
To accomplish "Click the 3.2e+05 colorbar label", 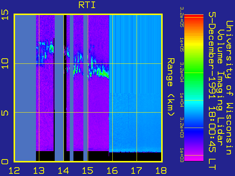I will [182, 17].
